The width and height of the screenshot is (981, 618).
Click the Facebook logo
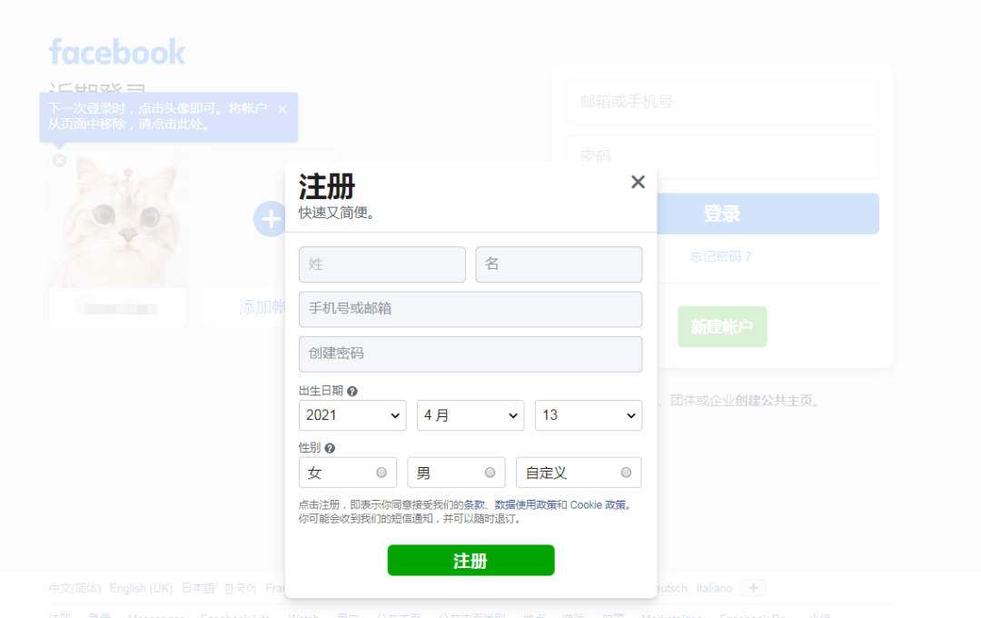[x=116, y=52]
